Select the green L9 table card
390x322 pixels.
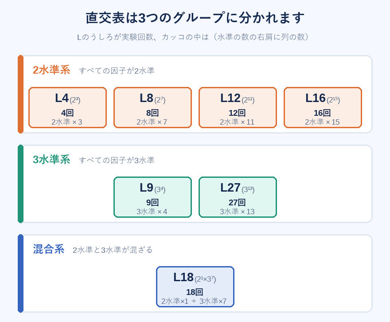153,197
